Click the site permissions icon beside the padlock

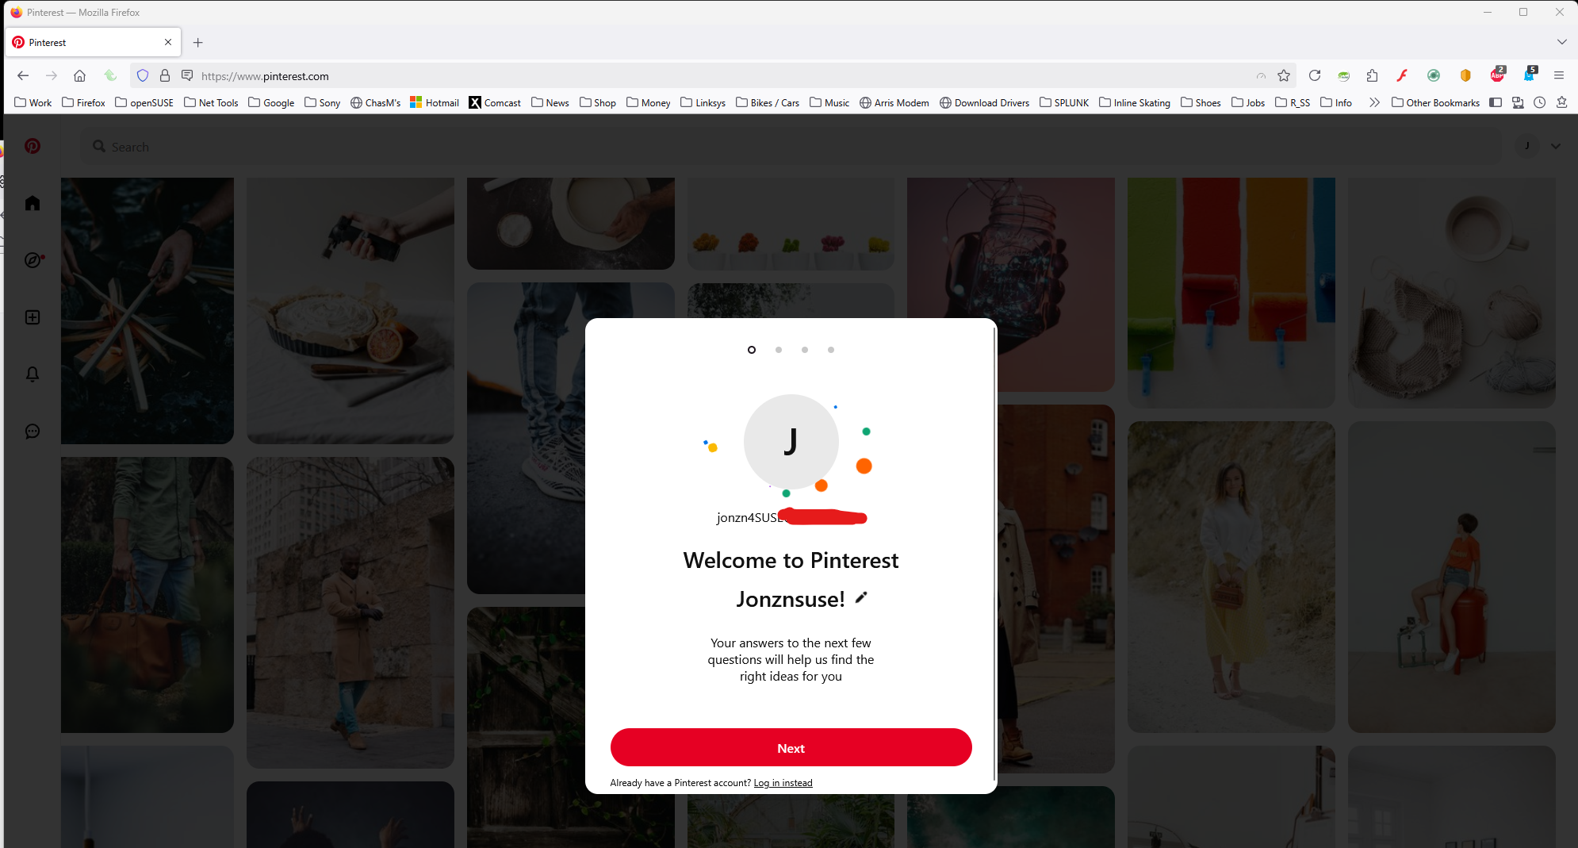click(x=187, y=76)
